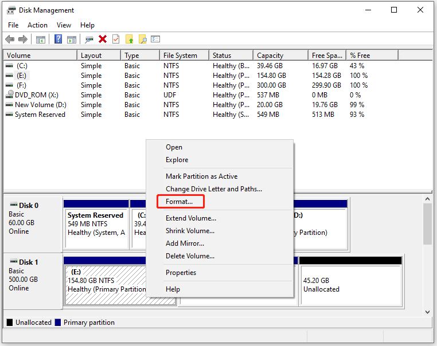
Task: Click the Back arrow toolbar icon
Action: pyautogui.click(x=10, y=40)
